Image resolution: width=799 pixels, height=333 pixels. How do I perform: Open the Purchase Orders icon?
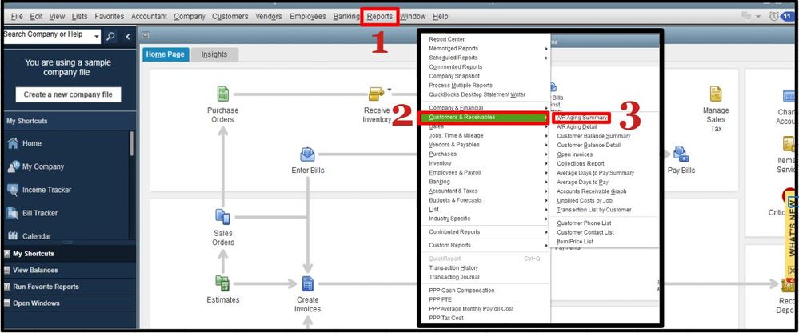click(x=222, y=94)
